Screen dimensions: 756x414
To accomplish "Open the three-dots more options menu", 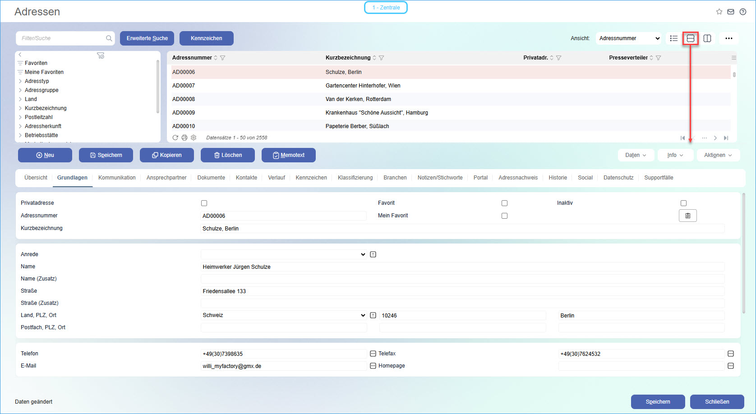I will click(728, 38).
